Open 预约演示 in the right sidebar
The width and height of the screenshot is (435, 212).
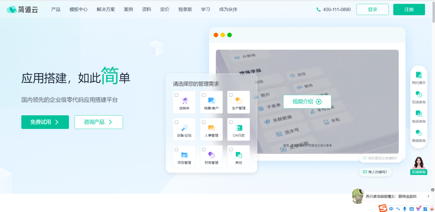pyautogui.click(x=419, y=78)
